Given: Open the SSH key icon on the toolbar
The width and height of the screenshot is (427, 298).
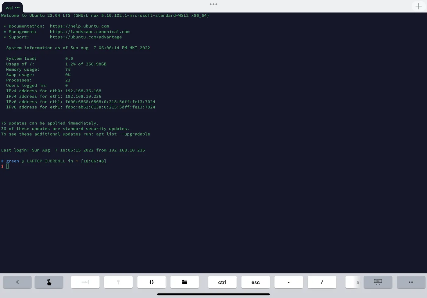Looking at the screenshot, I should (x=118, y=282).
